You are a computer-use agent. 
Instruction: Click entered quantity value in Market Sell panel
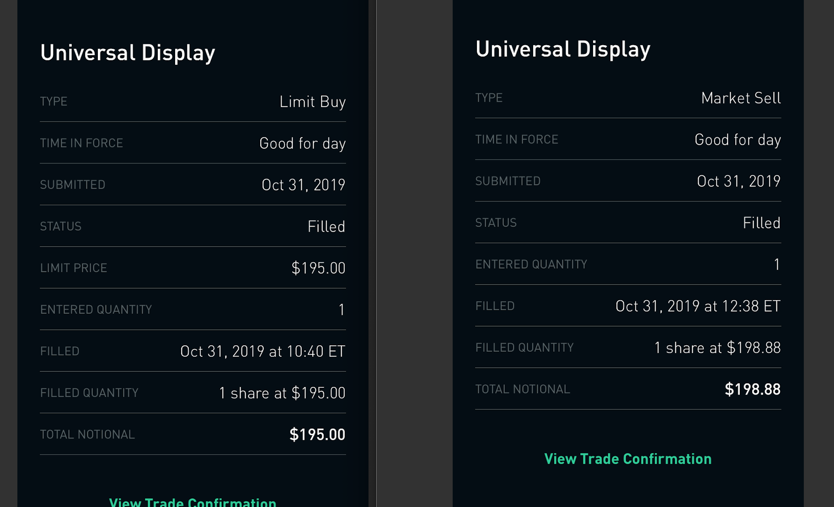(776, 264)
